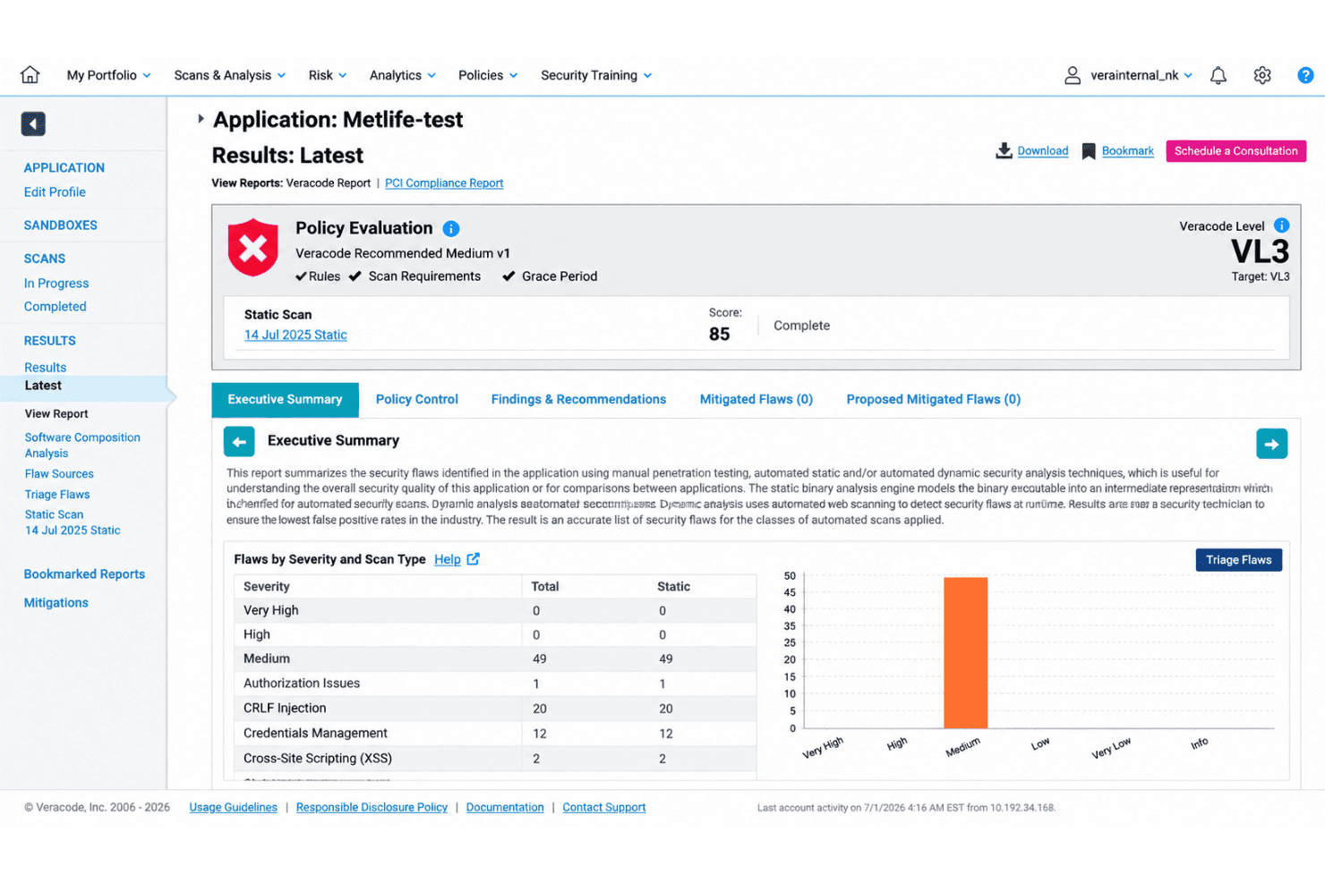
Task: Click the orange Medium bar in chart
Action: 965,653
